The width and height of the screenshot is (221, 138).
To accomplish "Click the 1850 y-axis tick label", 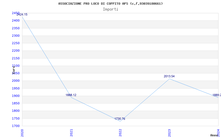I will pos(16,103).
